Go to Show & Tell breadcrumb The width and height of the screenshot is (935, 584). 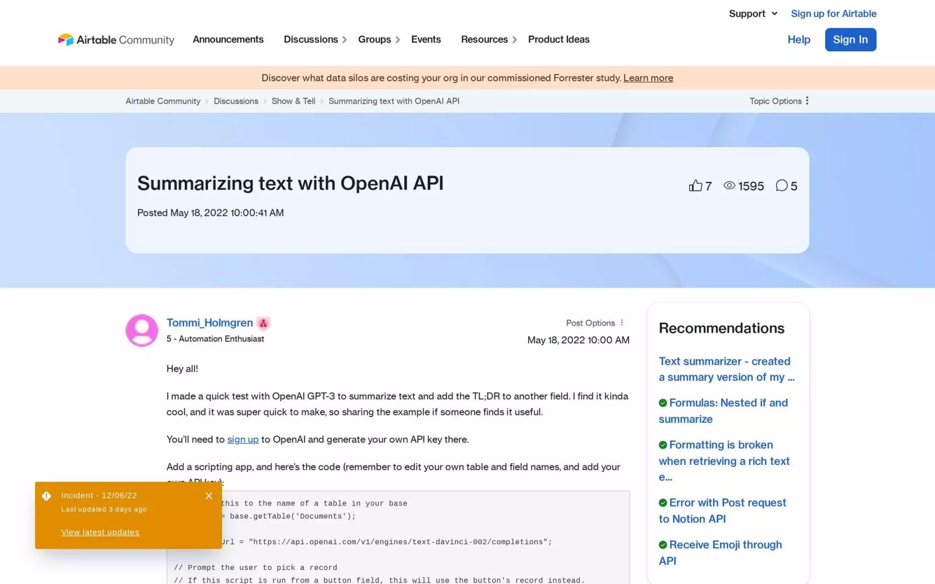coord(293,101)
